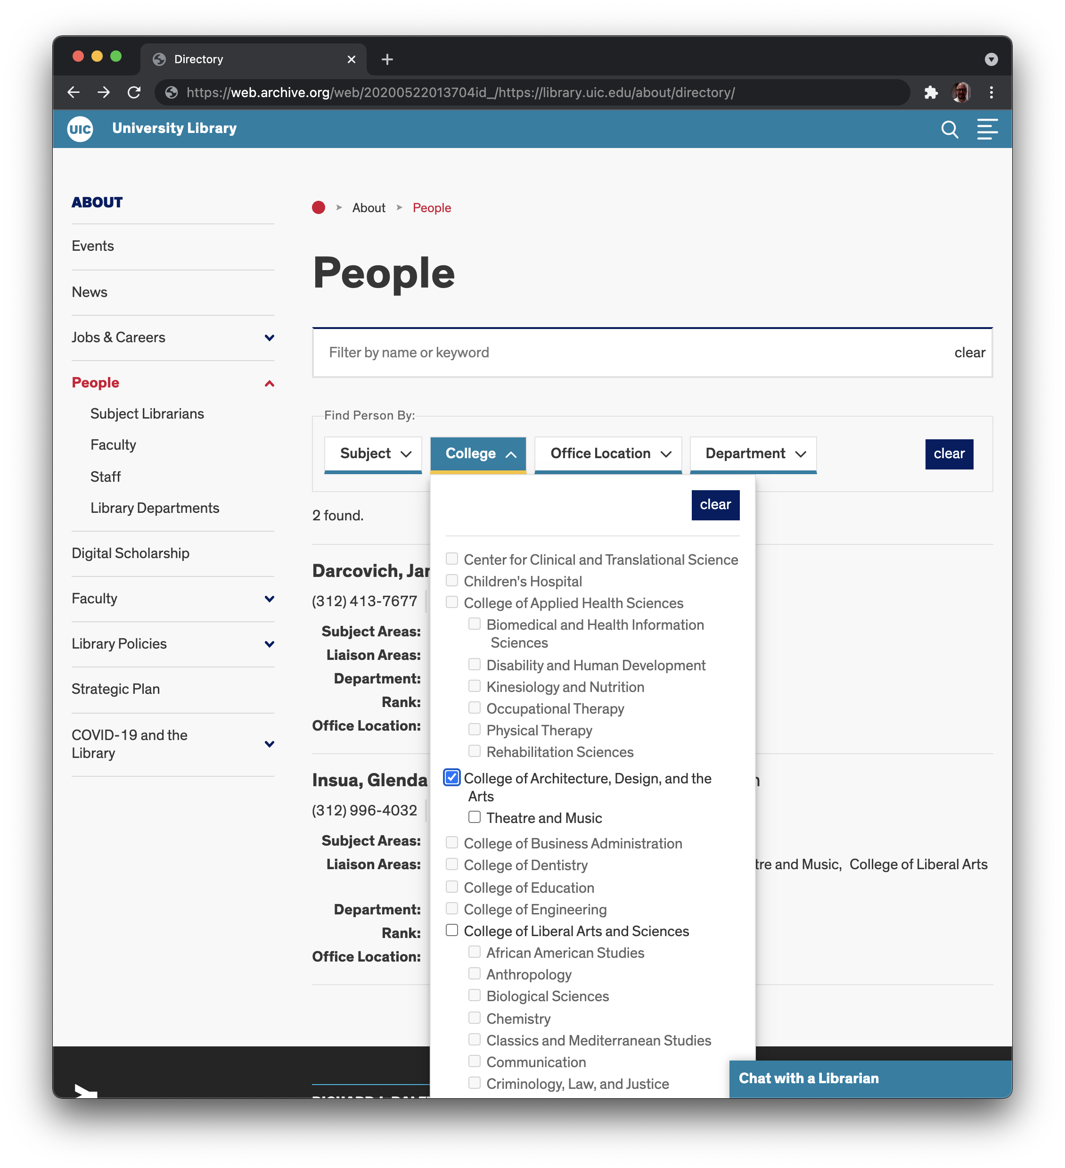Open Subject Librarians sidebar item

tap(147, 414)
